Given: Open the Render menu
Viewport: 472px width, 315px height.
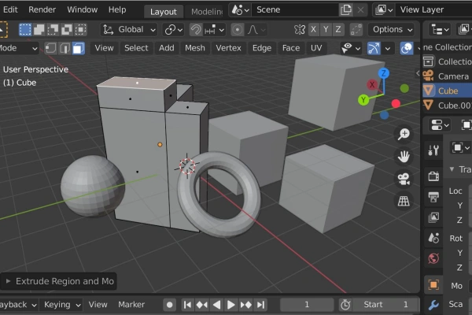Looking at the screenshot, I should (42, 9).
